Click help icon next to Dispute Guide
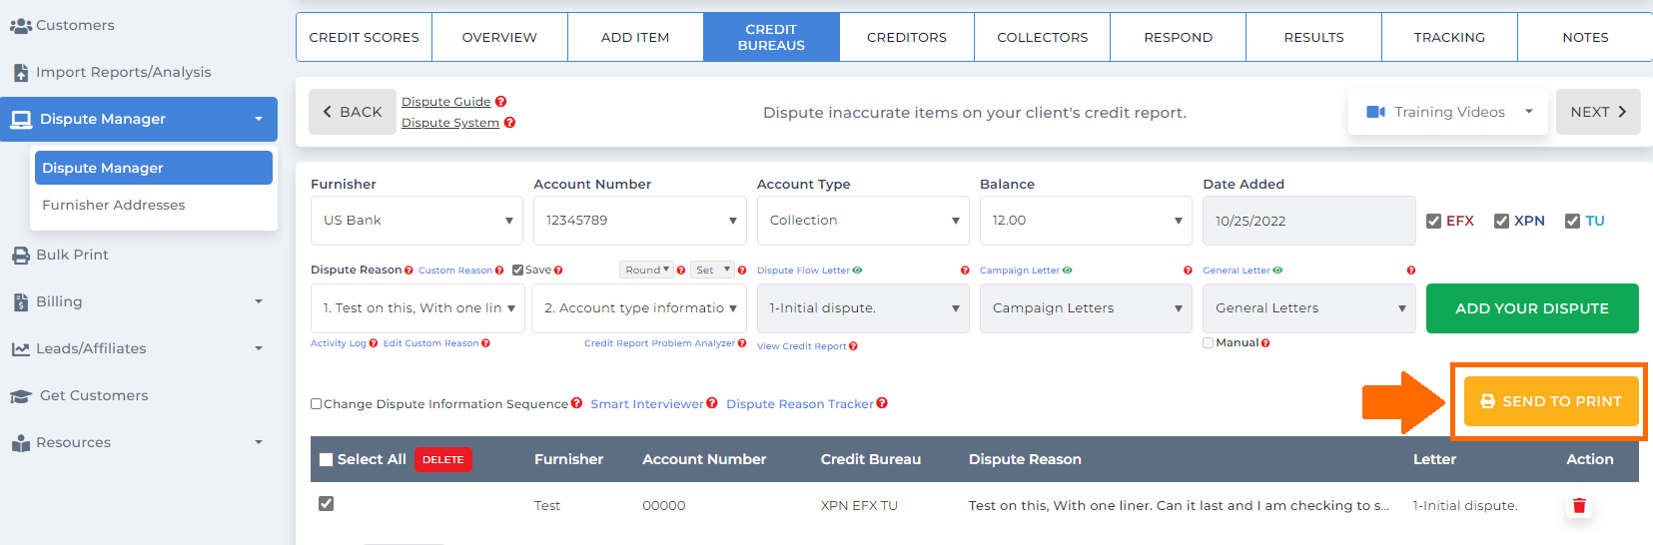The image size is (1653, 545). pos(501,102)
